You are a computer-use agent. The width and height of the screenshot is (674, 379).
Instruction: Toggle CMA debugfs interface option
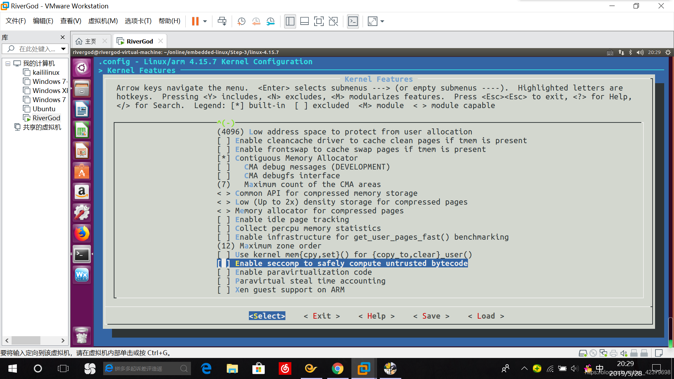click(278, 176)
